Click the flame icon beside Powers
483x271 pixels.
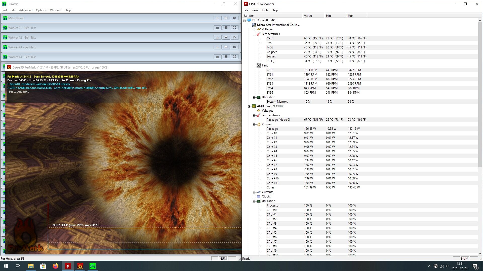258,124
